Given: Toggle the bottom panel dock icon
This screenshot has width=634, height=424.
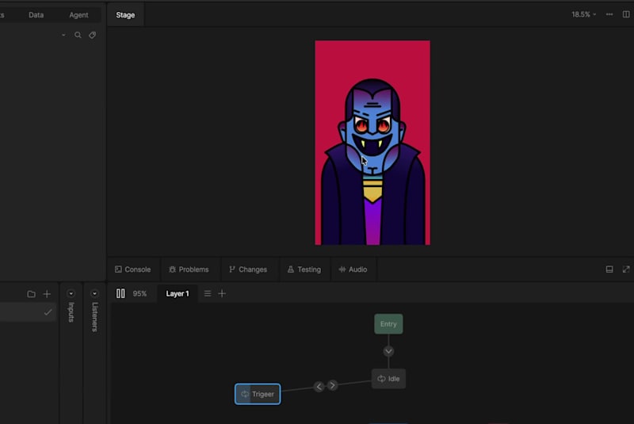Looking at the screenshot, I should (609, 269).
